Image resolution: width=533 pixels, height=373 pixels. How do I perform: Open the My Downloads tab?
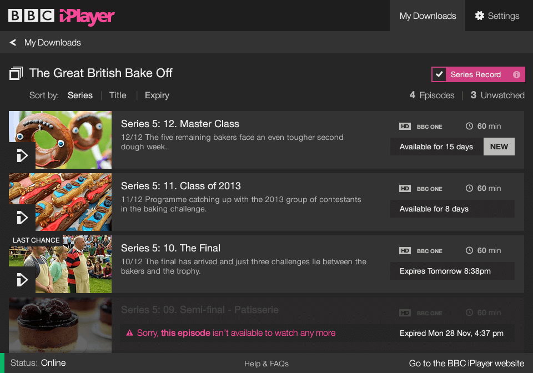point(428,16)
